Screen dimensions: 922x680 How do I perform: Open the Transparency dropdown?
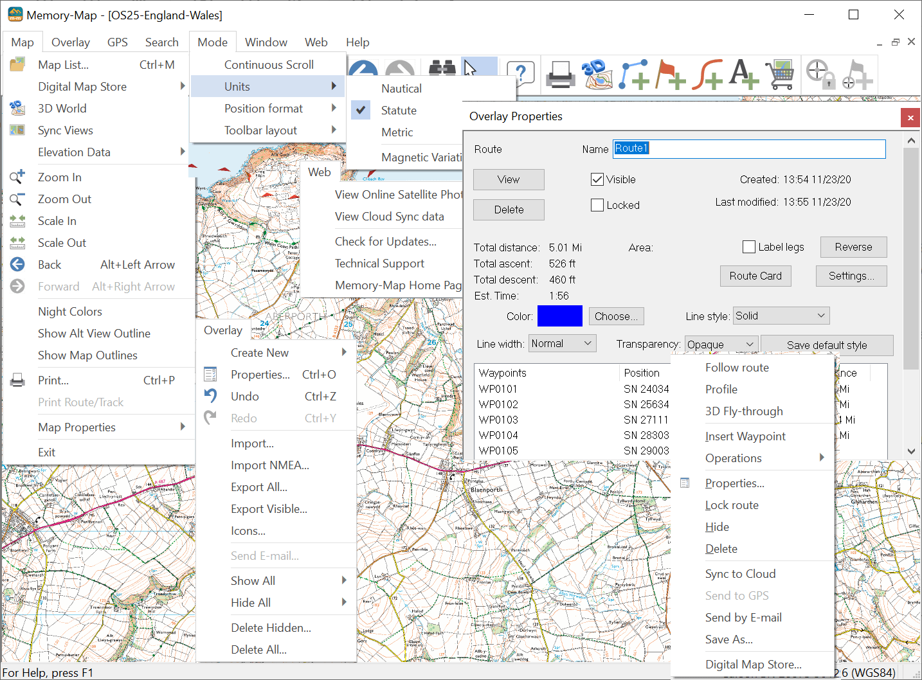tap(721, 344)
